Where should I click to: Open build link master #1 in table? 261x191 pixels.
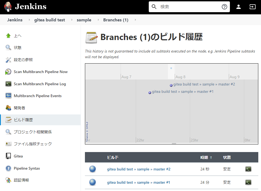tap(138, 182)
